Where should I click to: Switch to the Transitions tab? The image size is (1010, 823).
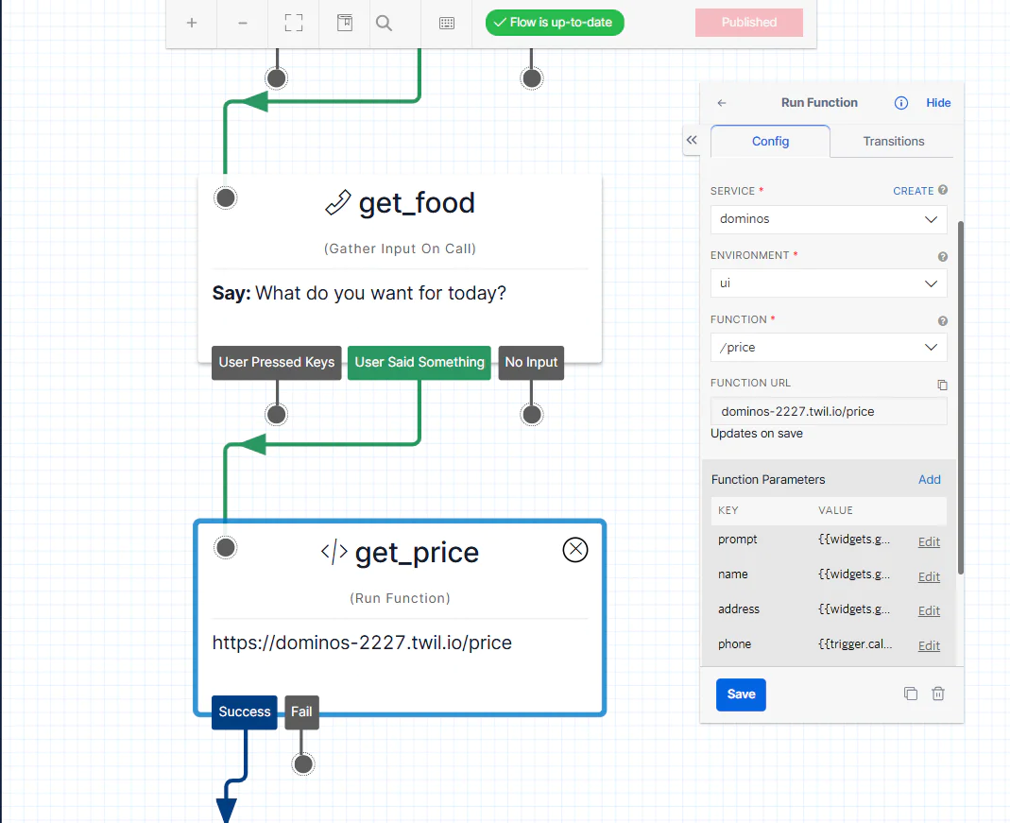[x=894, y=141]
